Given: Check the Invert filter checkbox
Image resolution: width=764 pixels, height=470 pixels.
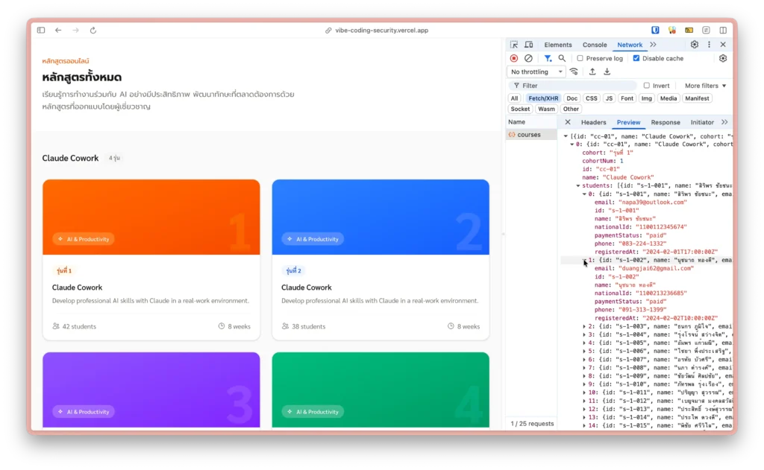Looking at the screenshot, I should [x=647, y=86].
